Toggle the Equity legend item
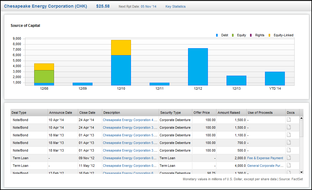The width and height of the screenshot is (312, 190). [x=239, y=35]
